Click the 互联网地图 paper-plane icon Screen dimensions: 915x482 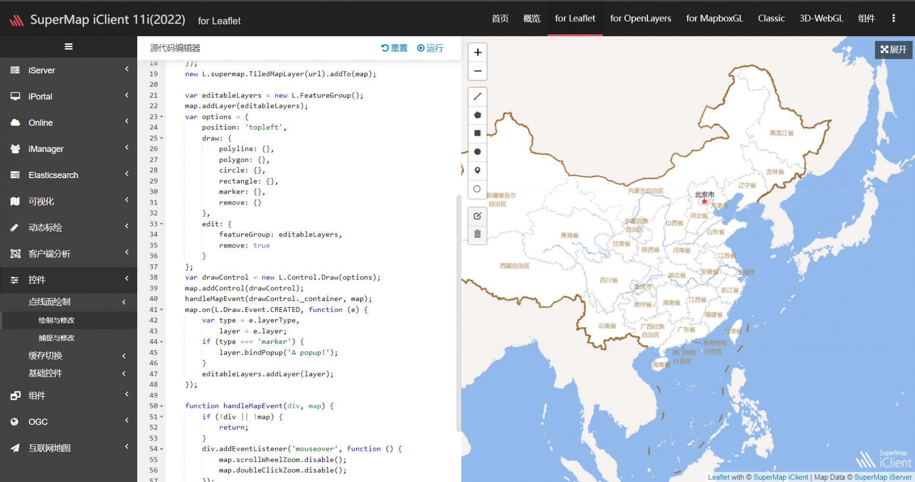click(x=15, y=448)
